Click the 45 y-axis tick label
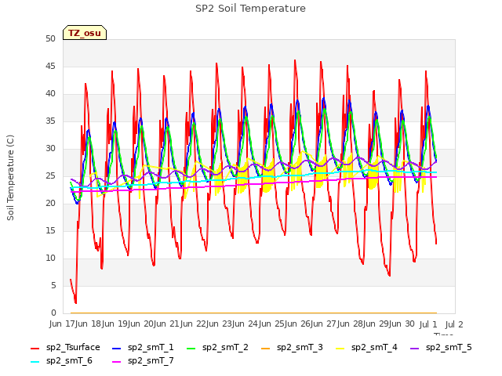 click(50, 66)
